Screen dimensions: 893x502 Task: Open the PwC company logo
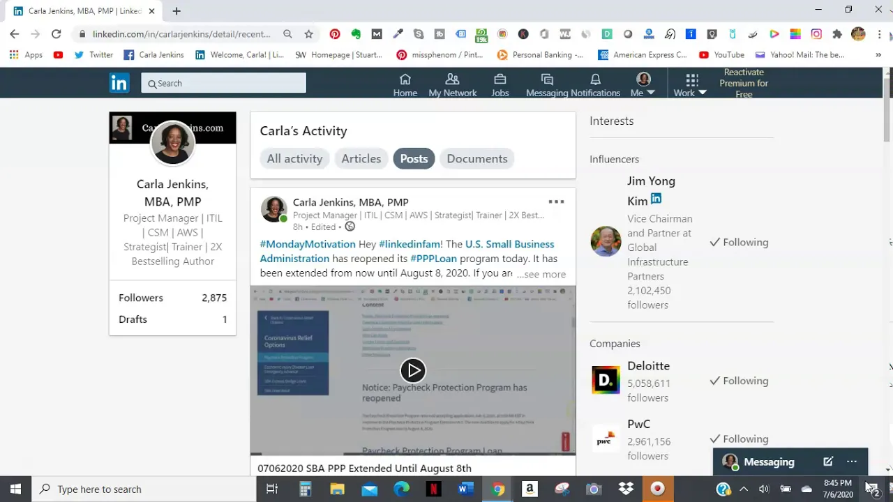pos(605,439)
